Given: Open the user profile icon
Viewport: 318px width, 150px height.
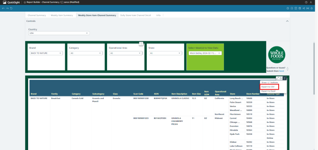Looking at the screenshot, I should click(311, 2).
